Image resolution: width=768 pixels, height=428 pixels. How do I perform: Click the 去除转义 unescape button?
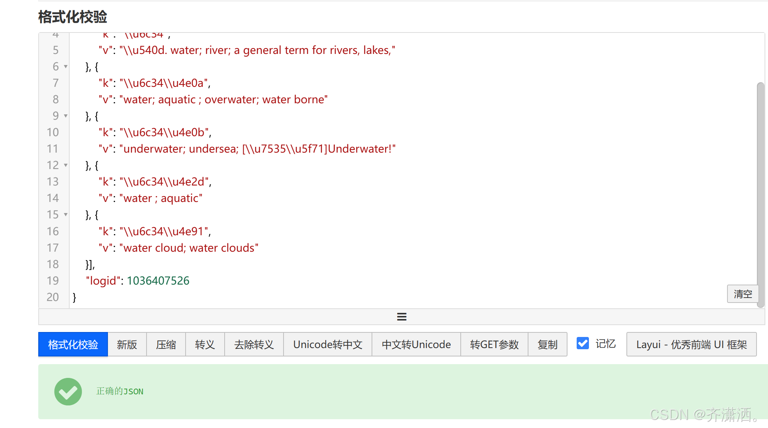254,344
